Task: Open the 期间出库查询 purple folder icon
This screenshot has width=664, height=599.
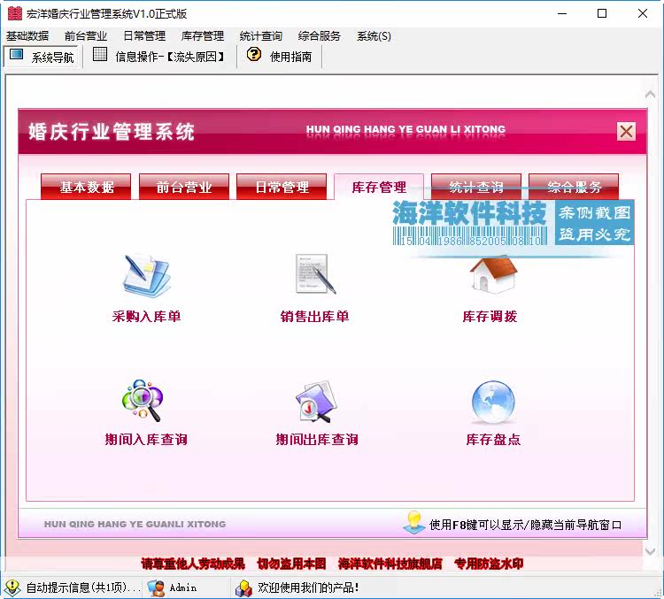Action: [316, 402]
